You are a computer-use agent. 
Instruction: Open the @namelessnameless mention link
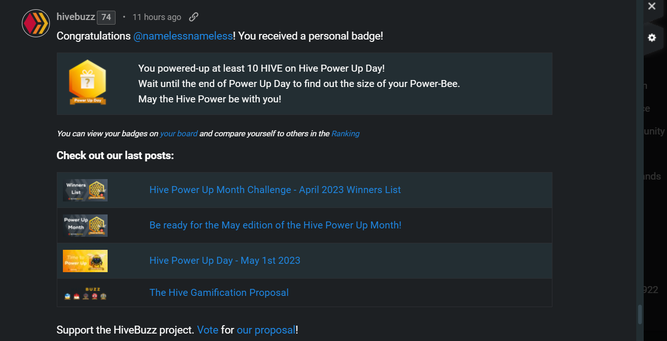tap(183, 36)
